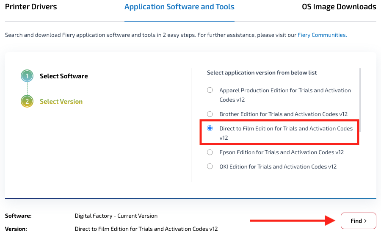The width and height of the screenshot is (381, 238).
Task: Click the 'Software:' field label
Action: [x=18, y=216]
